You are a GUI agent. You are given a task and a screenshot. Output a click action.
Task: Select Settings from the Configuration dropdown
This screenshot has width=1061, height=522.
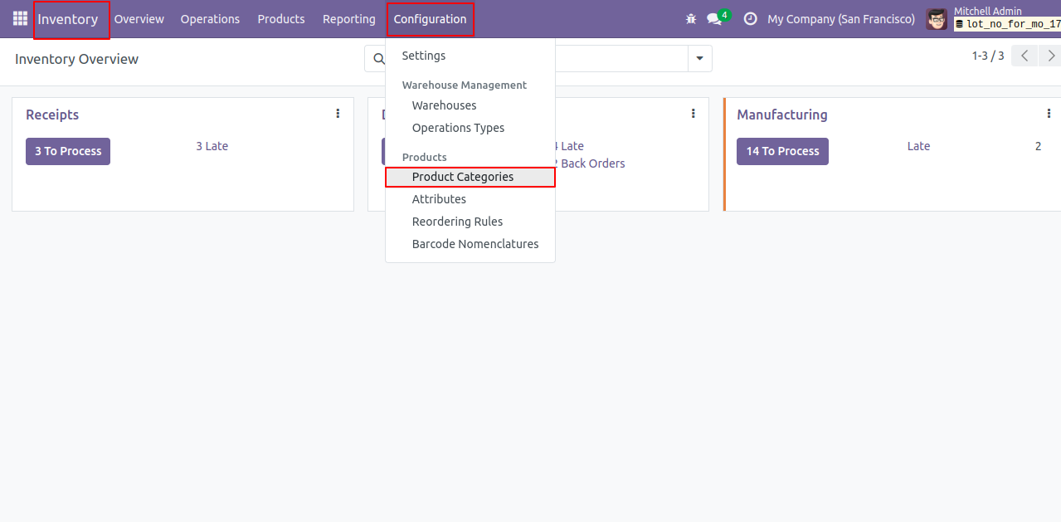[x=470, y=56]
